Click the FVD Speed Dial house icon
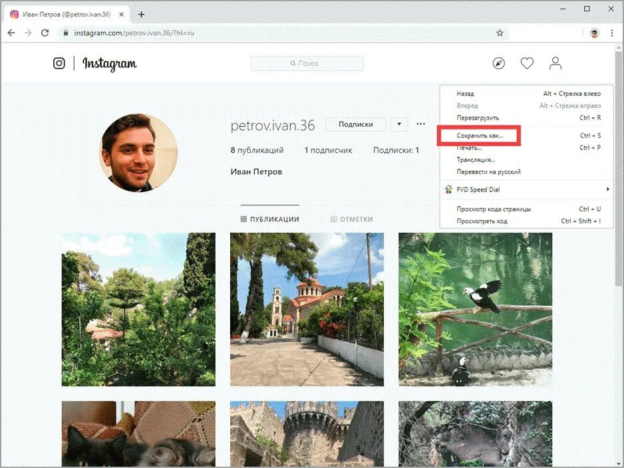 pos(448,189)
